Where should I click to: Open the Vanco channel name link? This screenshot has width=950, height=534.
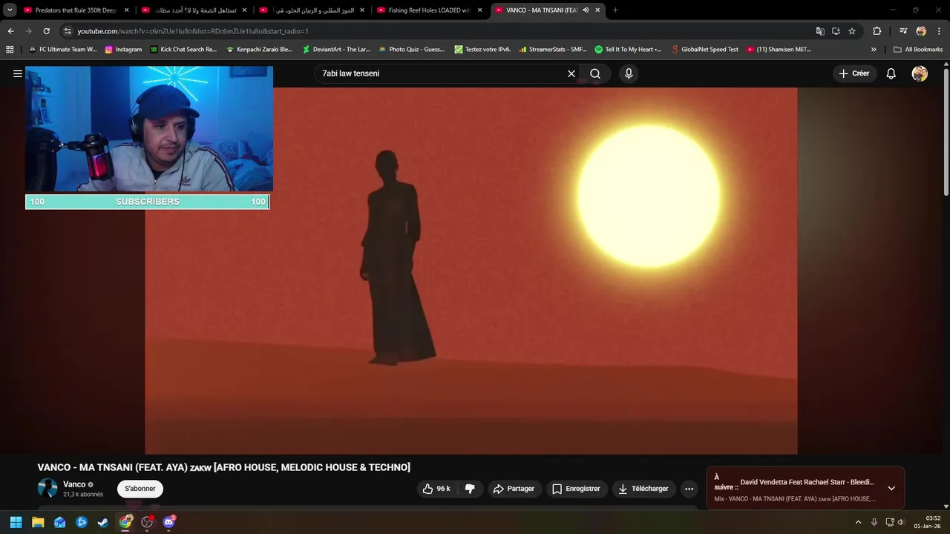(x=74, y=484)
